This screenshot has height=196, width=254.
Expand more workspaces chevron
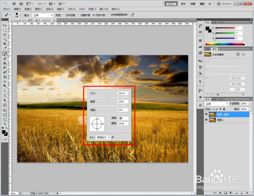pyautogui.click(x=210, y=4)
